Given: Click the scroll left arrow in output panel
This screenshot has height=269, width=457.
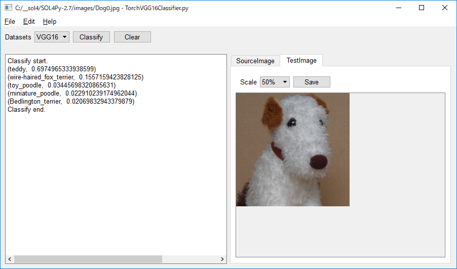Looking at the screenshot, I should pos(10,259).
